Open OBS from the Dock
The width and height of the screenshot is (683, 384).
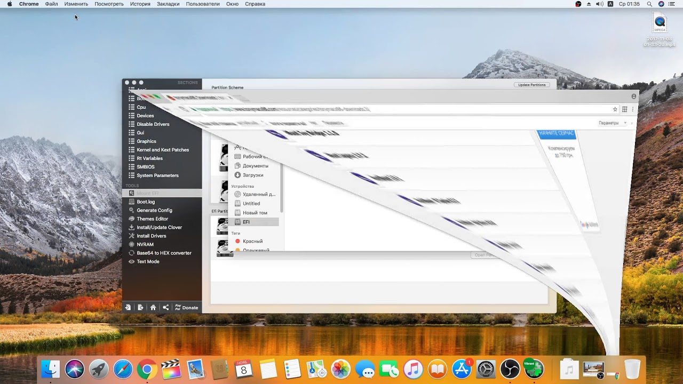(x=510, y=369)
